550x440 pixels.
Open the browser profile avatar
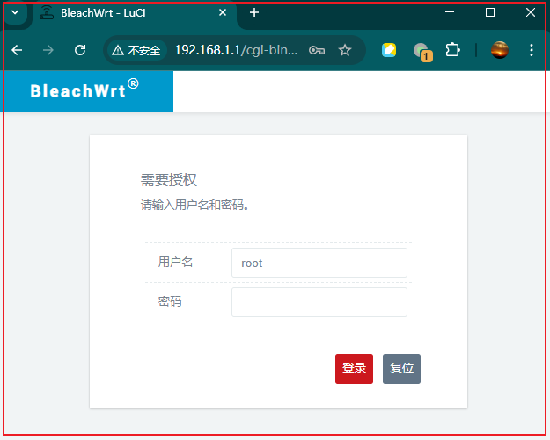tap(500, 50)
